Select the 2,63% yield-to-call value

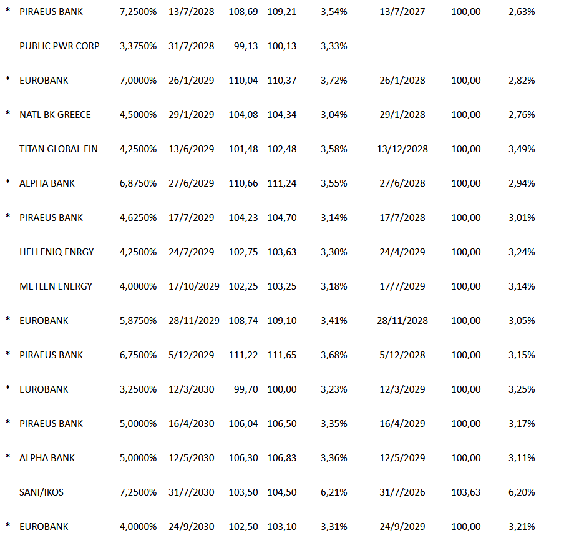(522, 12)
